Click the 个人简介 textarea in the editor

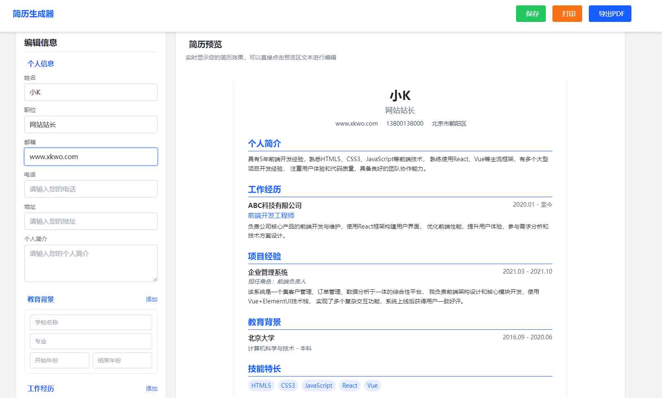(x=91, y=263)
